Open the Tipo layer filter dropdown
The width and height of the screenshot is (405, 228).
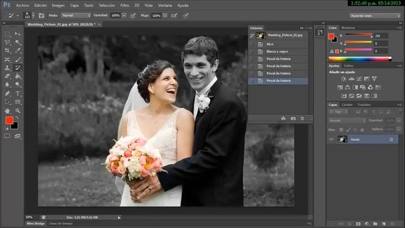(x=339, y=112)
